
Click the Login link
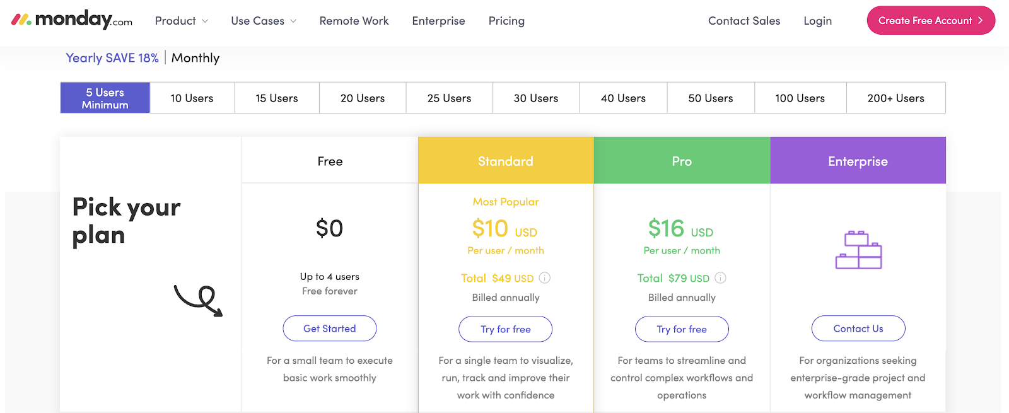(817, 21)
